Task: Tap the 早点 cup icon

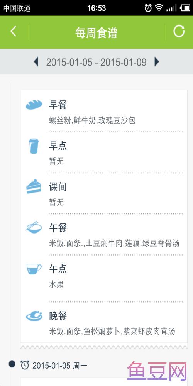Action: coord(34,146)
